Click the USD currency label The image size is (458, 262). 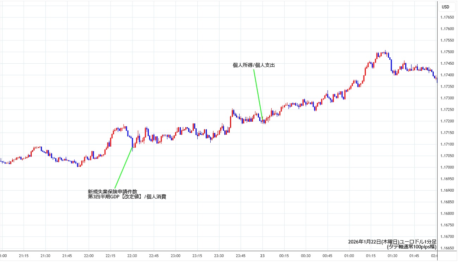pos(446,7)
